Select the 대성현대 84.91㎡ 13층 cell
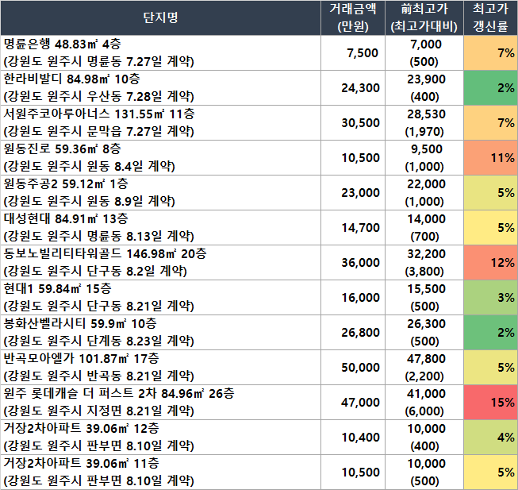 coord(160,228)
